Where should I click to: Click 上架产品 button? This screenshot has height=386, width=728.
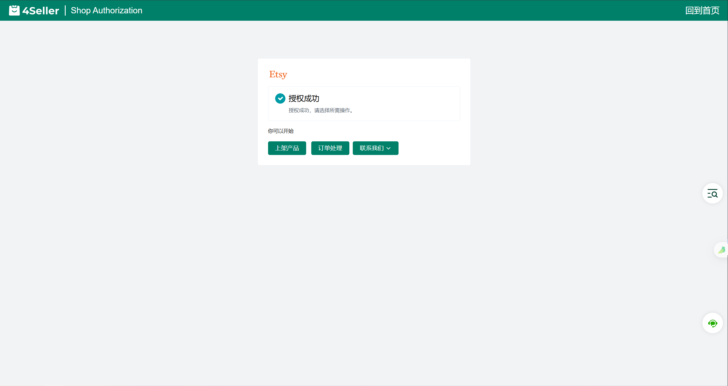[x=287, y=148]
